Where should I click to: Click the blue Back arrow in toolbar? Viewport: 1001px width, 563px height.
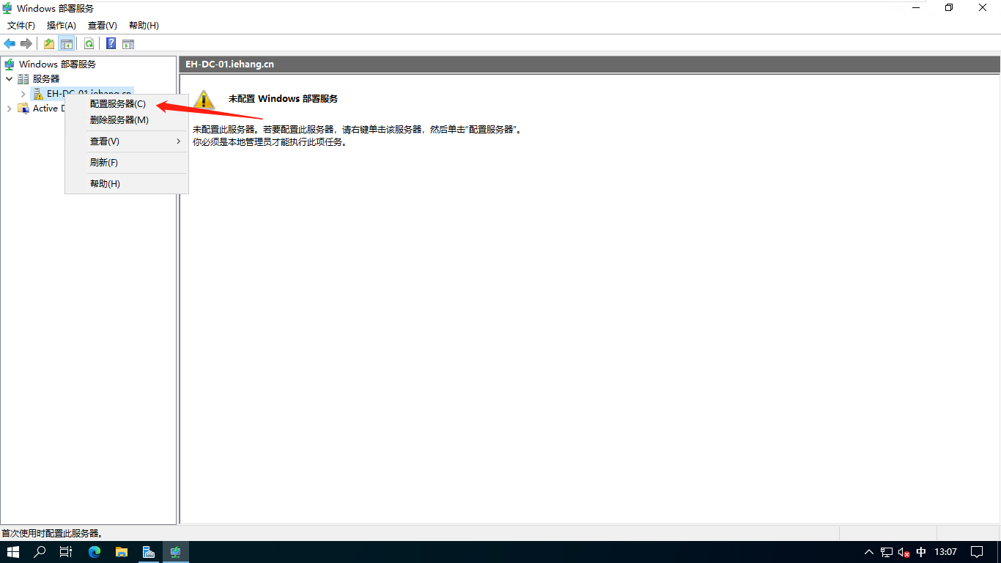pyautogui.click(x=10, y=43)
